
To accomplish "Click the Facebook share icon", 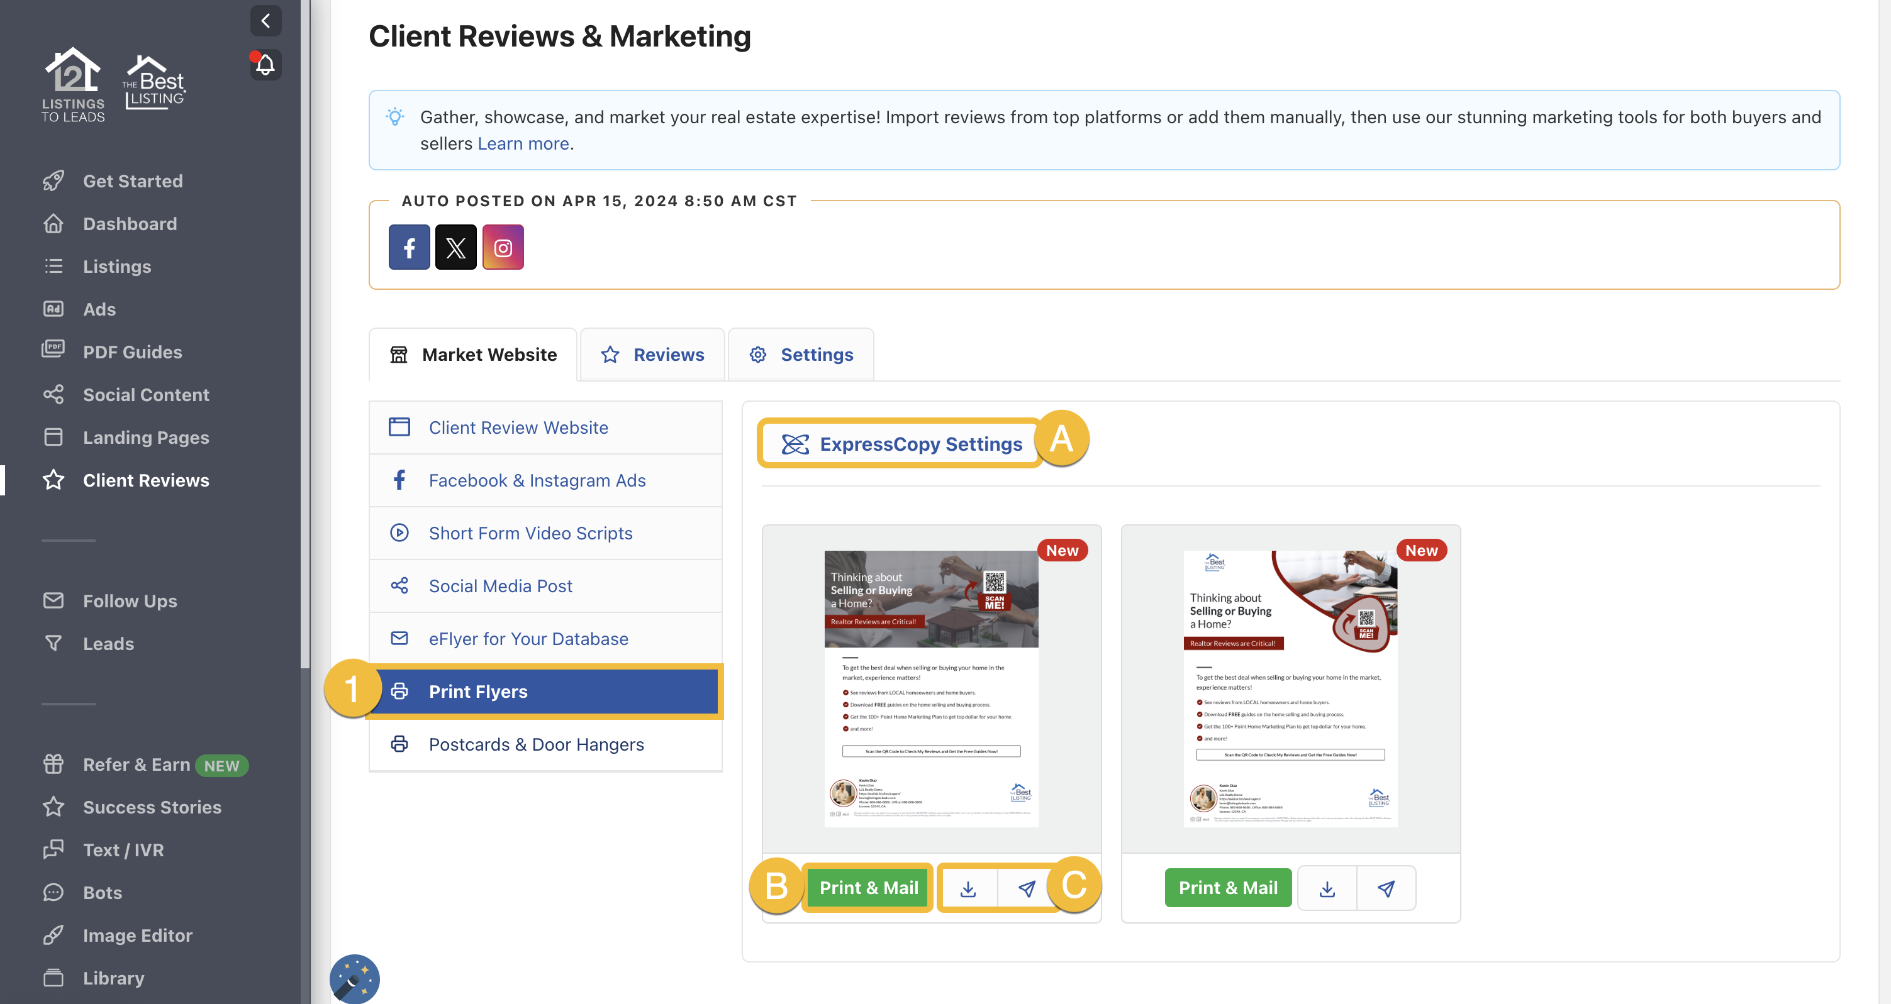I will 409,247.
